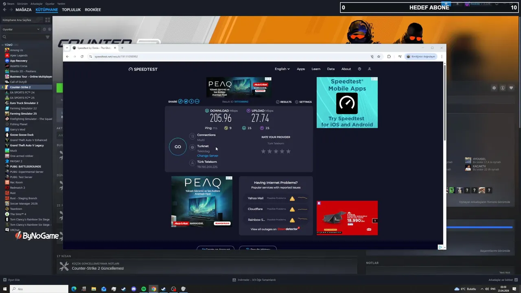Go back in the Chrome browser
Image resolution: width=521 pixels, height=293 pixels.
coord(68,57)
